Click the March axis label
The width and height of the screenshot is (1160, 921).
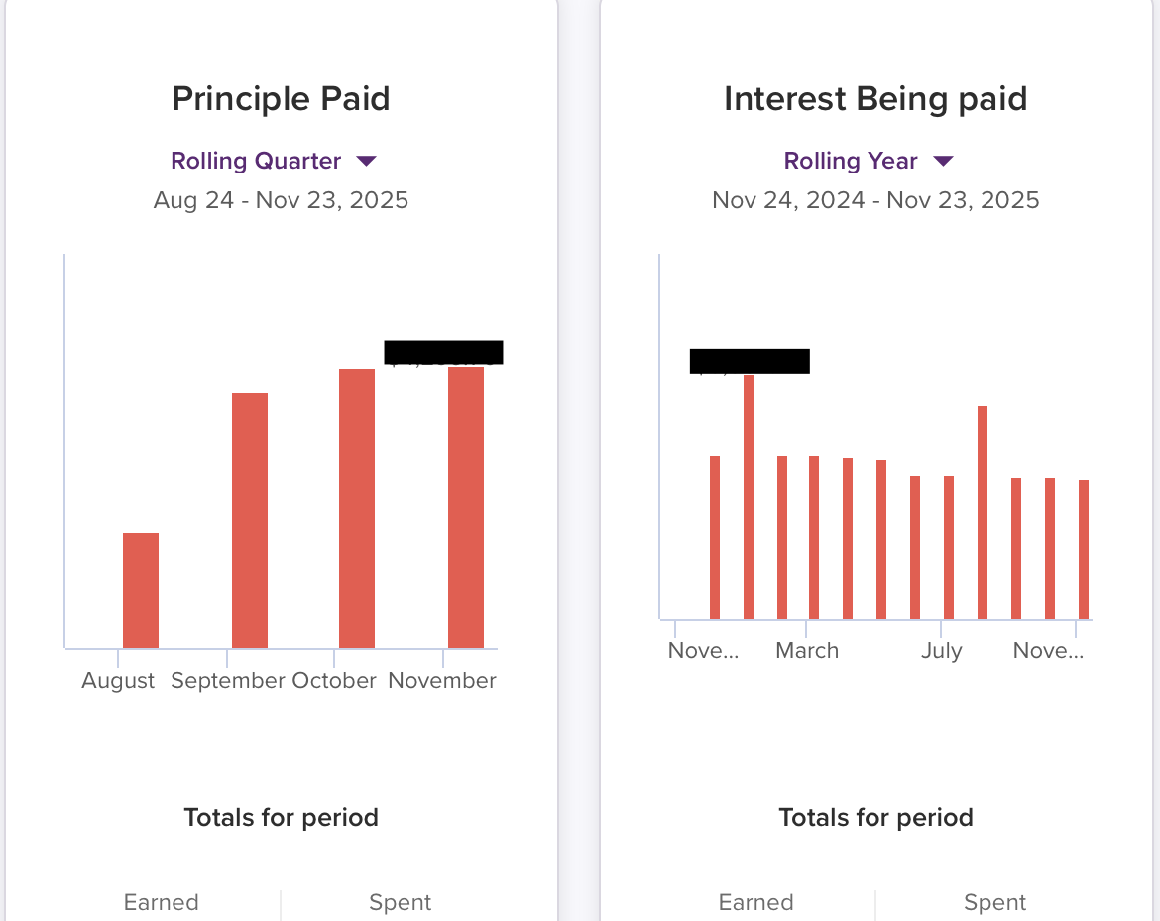[807, 651]
